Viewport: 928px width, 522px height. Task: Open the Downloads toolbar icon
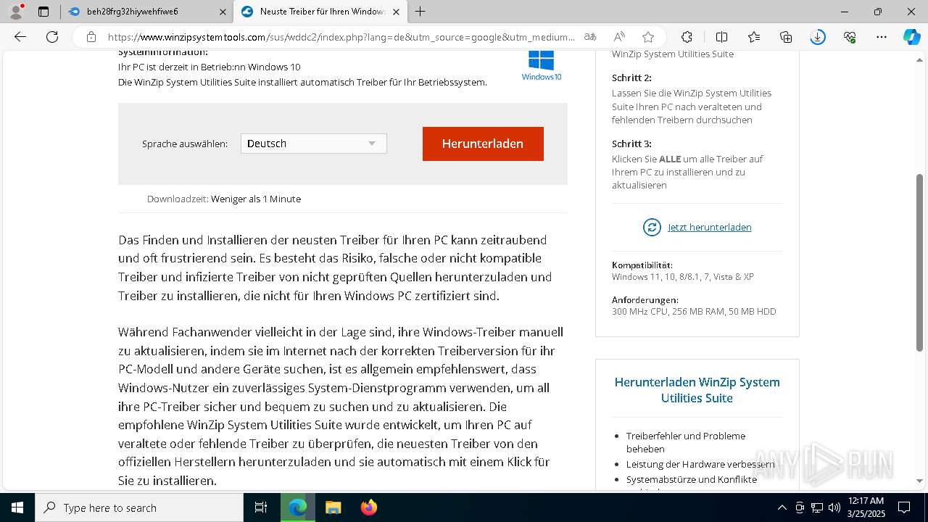point(818,37)
